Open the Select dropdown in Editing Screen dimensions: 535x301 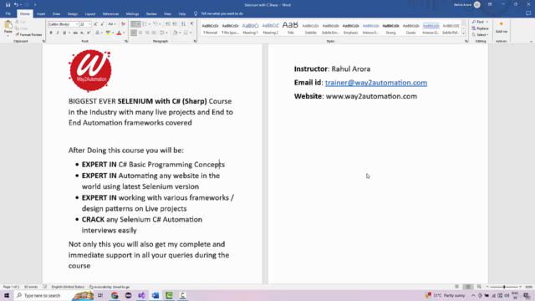pyautogui.click(x=481, y=35)
